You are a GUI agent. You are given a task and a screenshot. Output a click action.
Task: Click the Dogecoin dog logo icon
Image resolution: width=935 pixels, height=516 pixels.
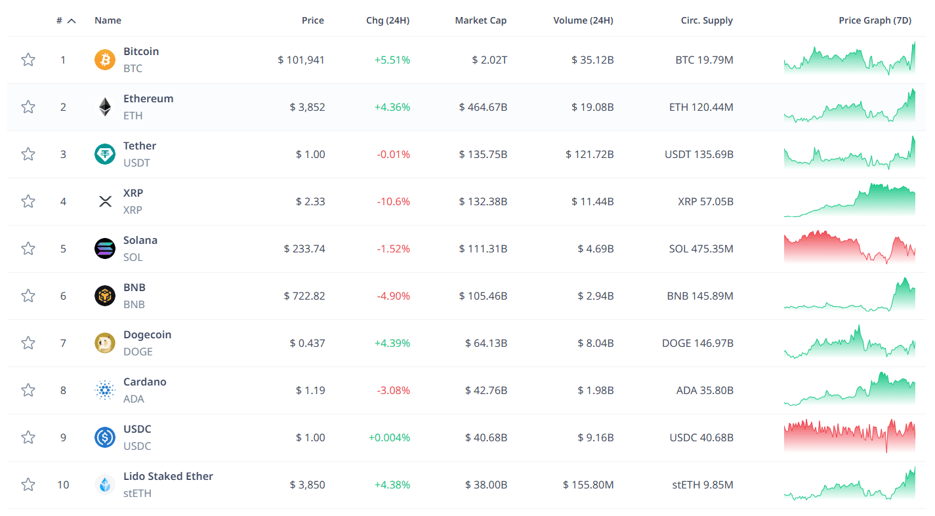click(x=105, y=343)
